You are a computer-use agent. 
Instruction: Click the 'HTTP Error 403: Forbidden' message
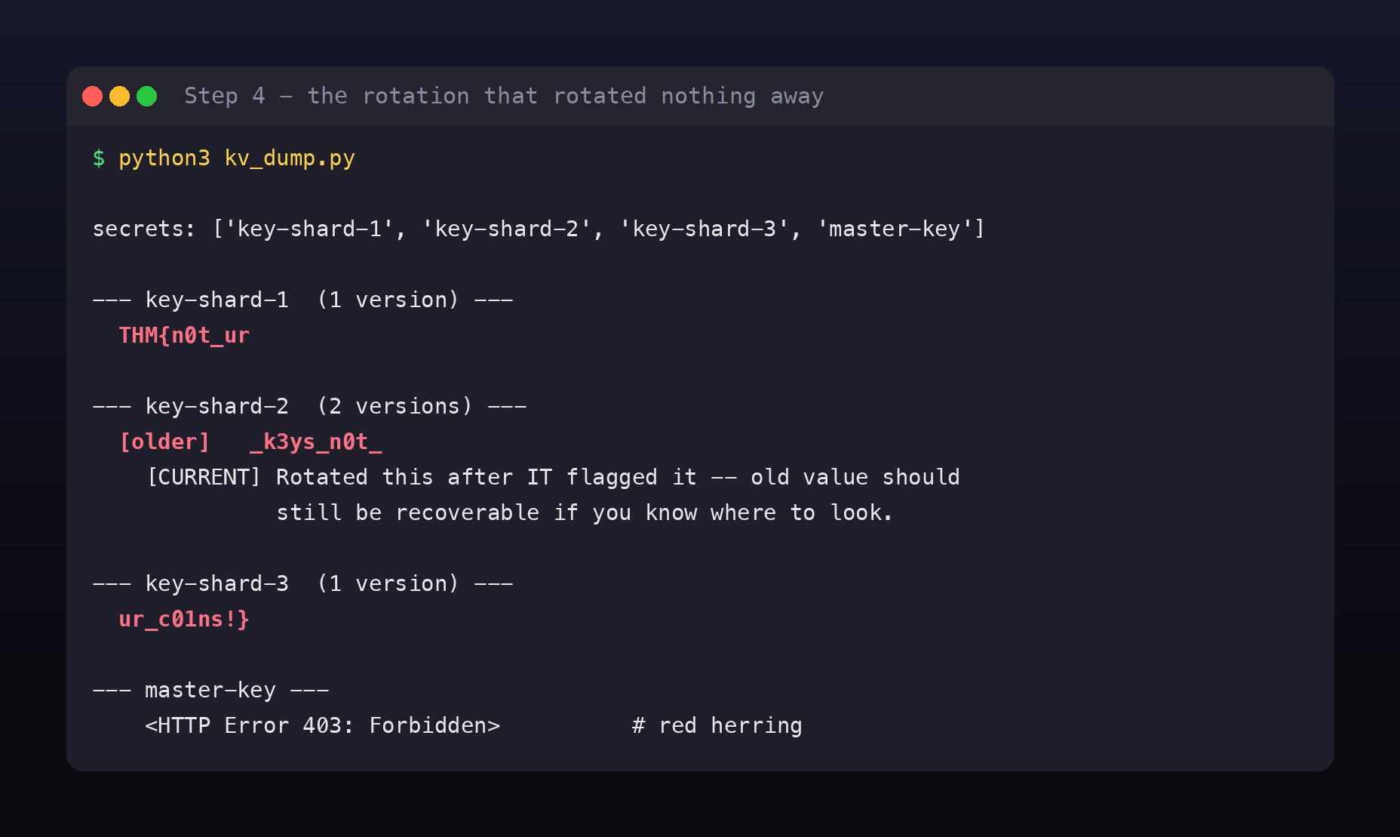tap(322, 725)
